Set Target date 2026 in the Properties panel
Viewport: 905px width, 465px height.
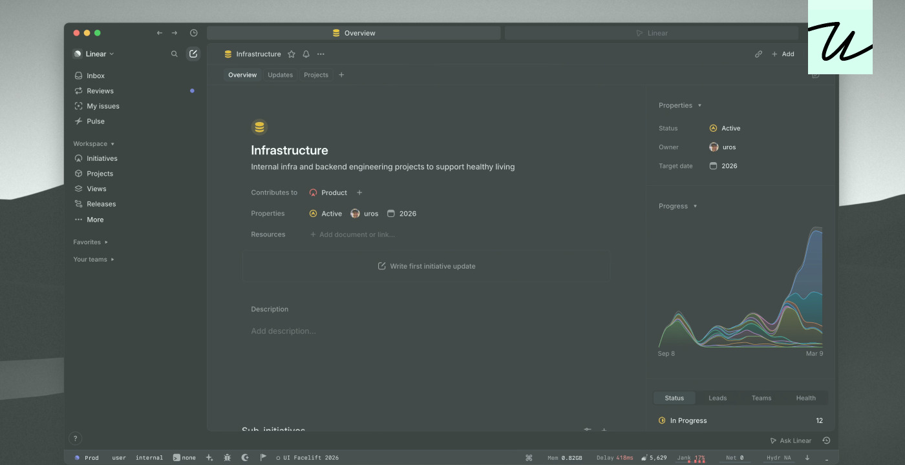point(723,166)
